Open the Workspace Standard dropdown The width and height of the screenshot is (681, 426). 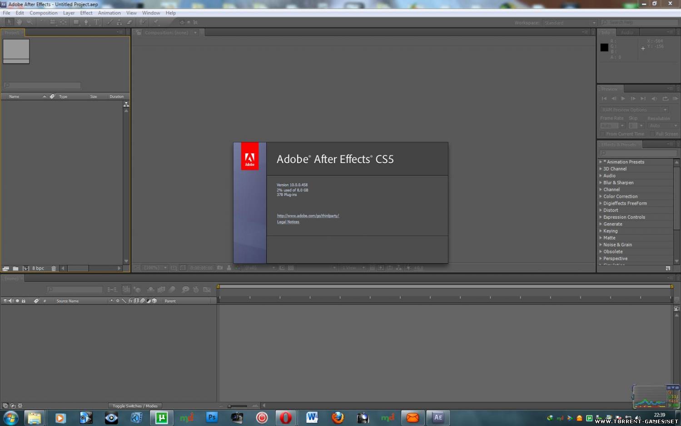coord(570,23)
